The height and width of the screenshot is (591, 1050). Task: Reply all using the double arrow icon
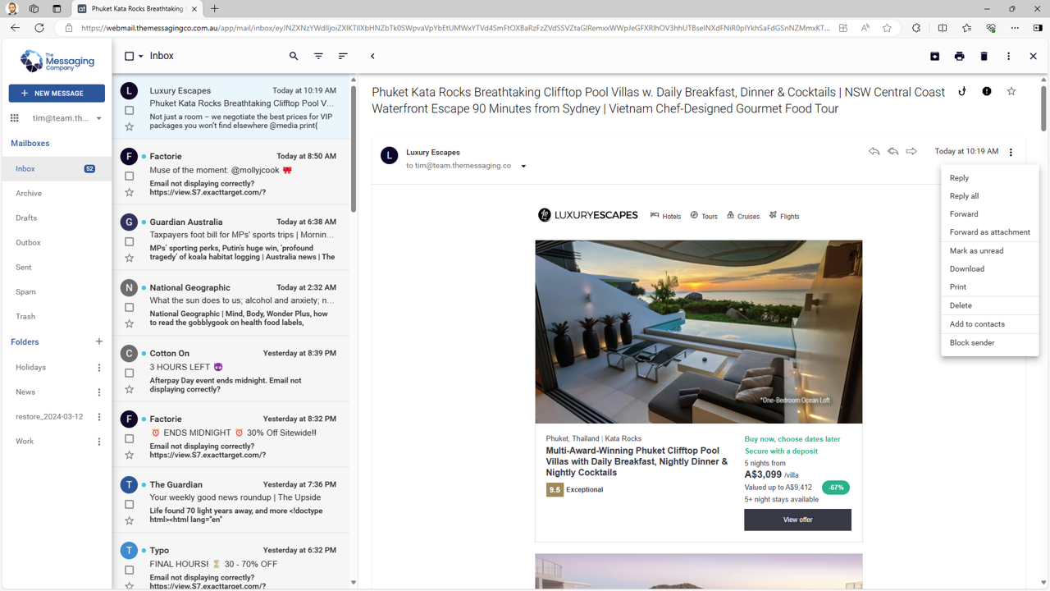tap(892, 152)
